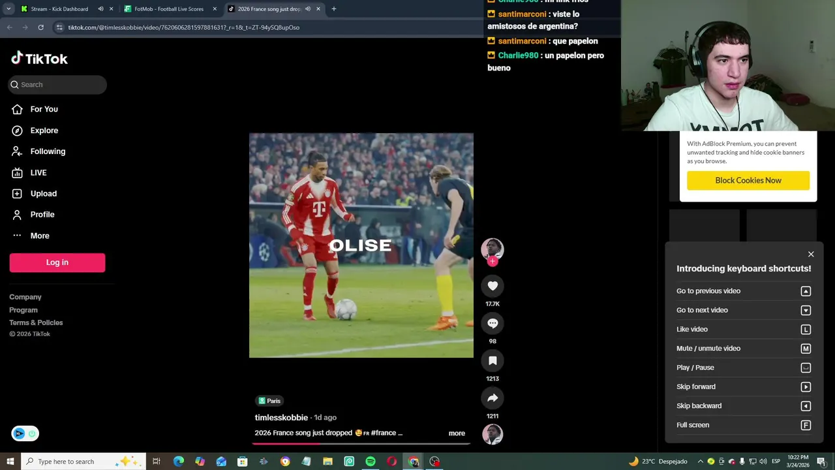Image resolution: width=835 pixels, height=470 pixels.
Task: Share the video using the arrow icon
Action: (x=493, y=398)
